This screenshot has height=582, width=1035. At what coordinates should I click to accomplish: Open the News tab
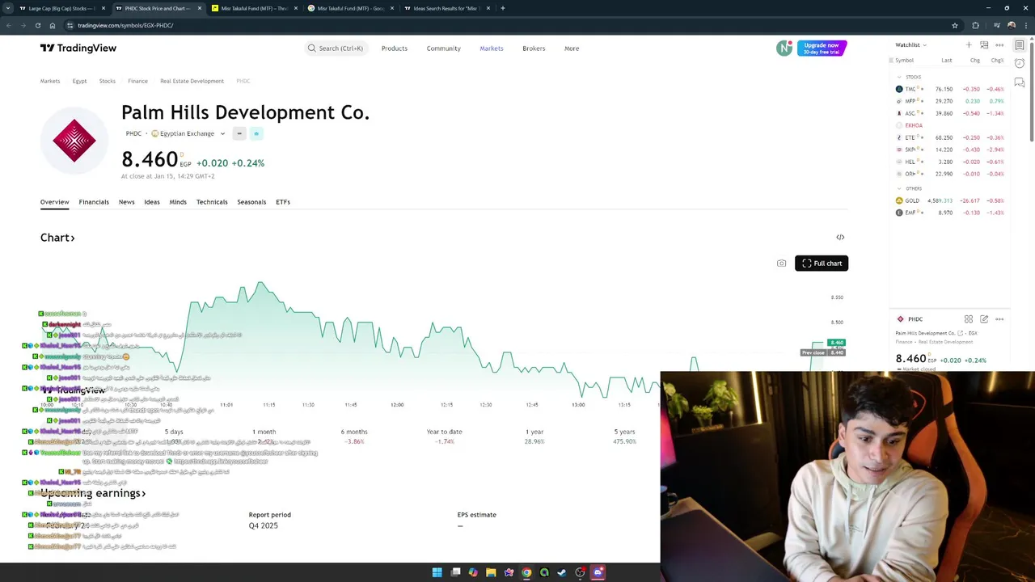coord(126,202)
